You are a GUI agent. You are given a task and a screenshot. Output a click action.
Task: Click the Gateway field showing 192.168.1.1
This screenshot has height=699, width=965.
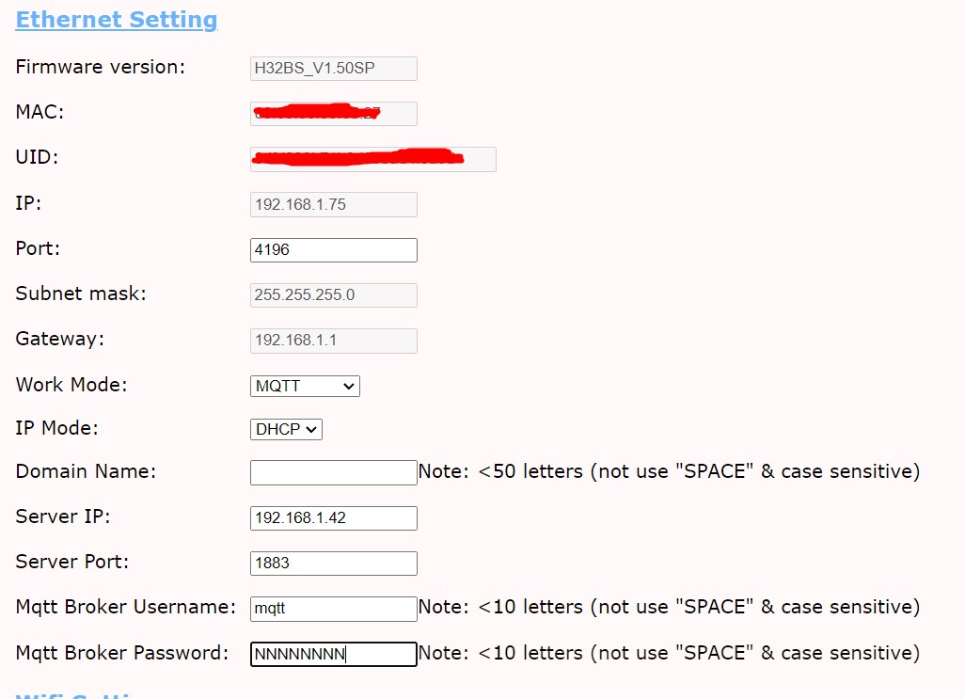click(x=333, y=340)
